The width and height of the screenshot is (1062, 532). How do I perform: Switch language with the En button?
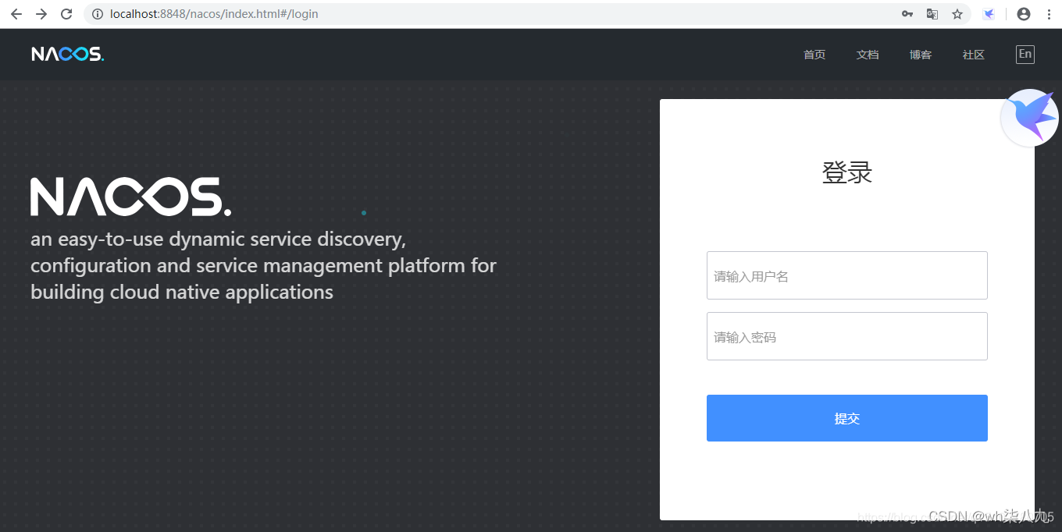tap(1025, 54)
